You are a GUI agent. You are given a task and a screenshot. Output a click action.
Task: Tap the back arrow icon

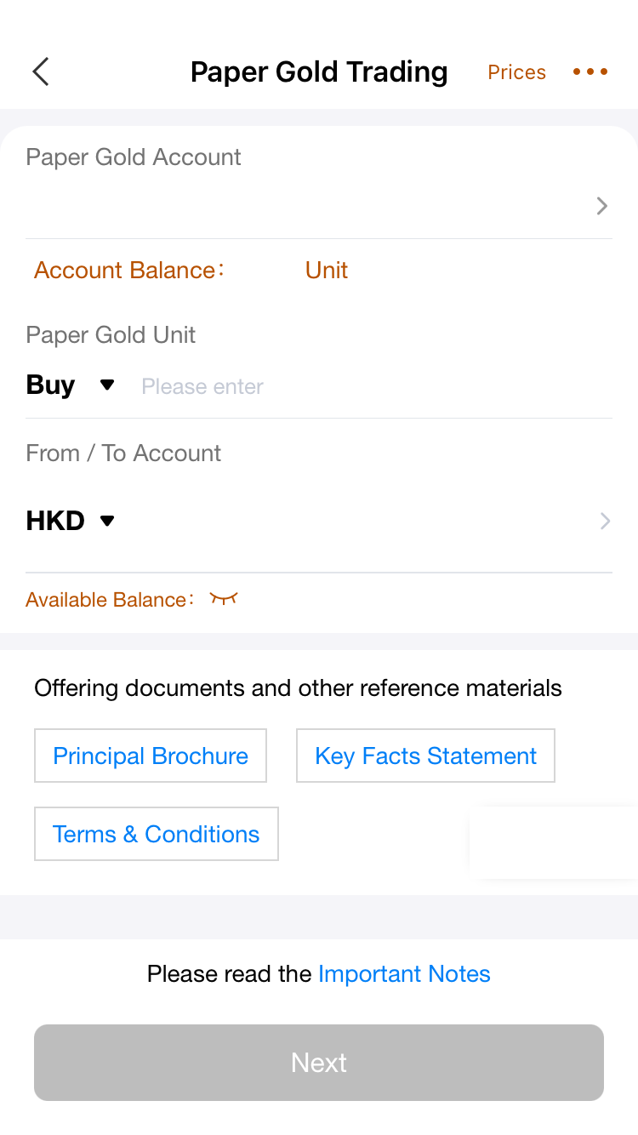[41, 72]
